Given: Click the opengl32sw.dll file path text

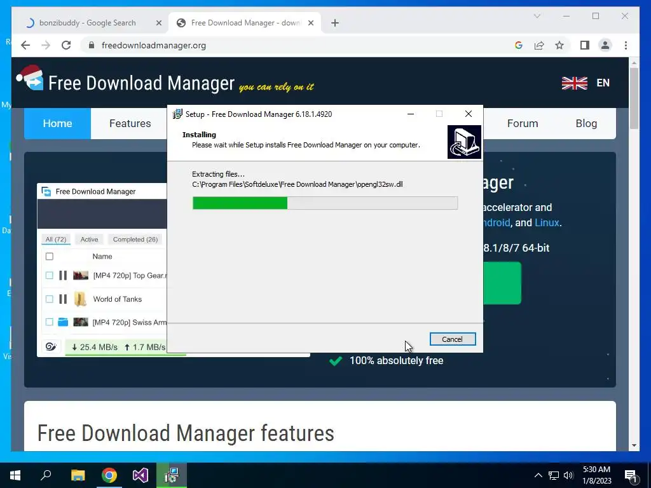Looking at the screenshot, I should 298,185.
